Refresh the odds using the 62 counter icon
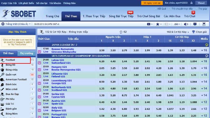Screen dimensions: 210x118 coord(121,32)
